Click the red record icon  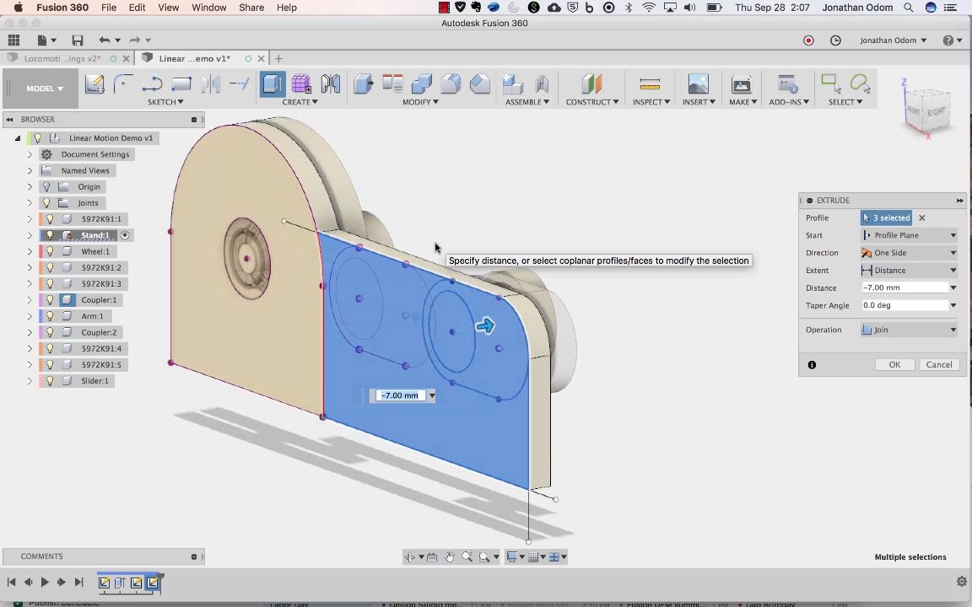[808, 40]
